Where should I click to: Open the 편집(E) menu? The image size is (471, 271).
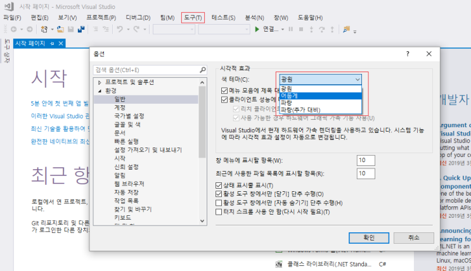point(40,18)
